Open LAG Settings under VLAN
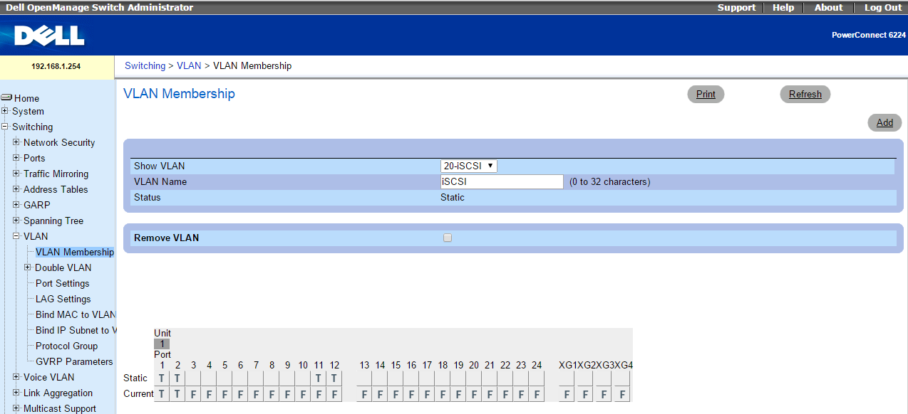Screen dimensions: 908x414 tap(63, 299)
